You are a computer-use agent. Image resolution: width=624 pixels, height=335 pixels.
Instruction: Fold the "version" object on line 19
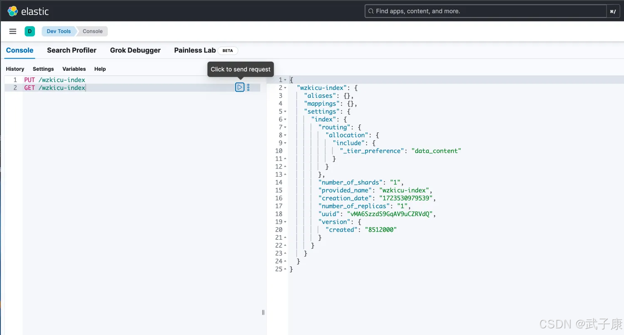point(285,222)
